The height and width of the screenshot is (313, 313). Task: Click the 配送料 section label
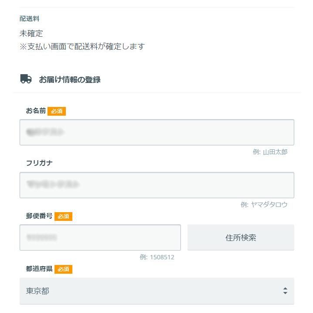coord(30,19)
